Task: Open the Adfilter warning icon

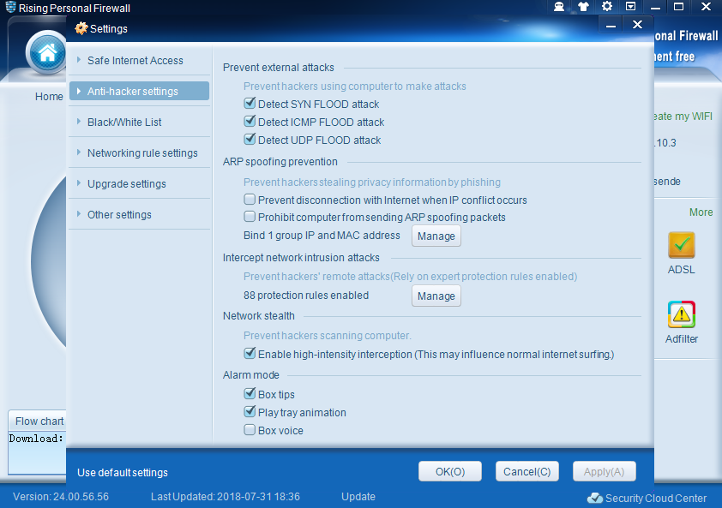Action: tap(681, 314)
